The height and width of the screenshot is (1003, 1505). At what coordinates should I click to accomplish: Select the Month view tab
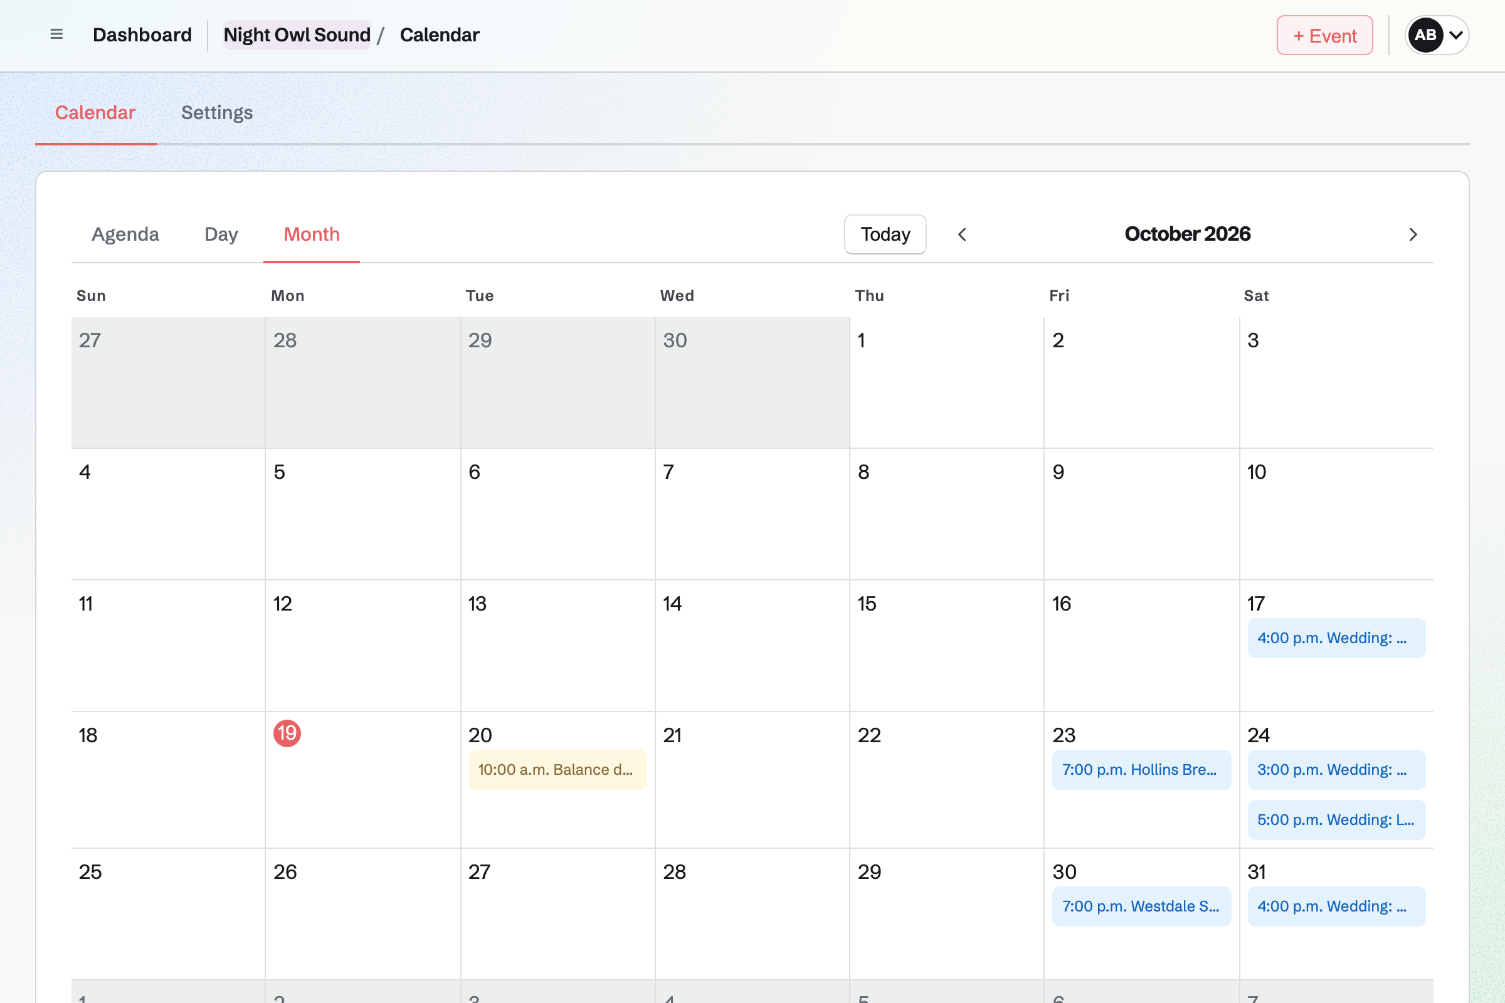(x=312, y=234)
